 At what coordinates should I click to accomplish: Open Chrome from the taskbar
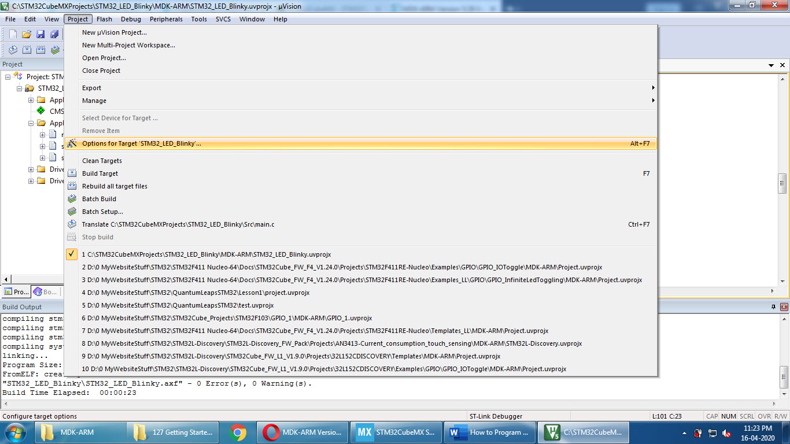pos(237,432)
